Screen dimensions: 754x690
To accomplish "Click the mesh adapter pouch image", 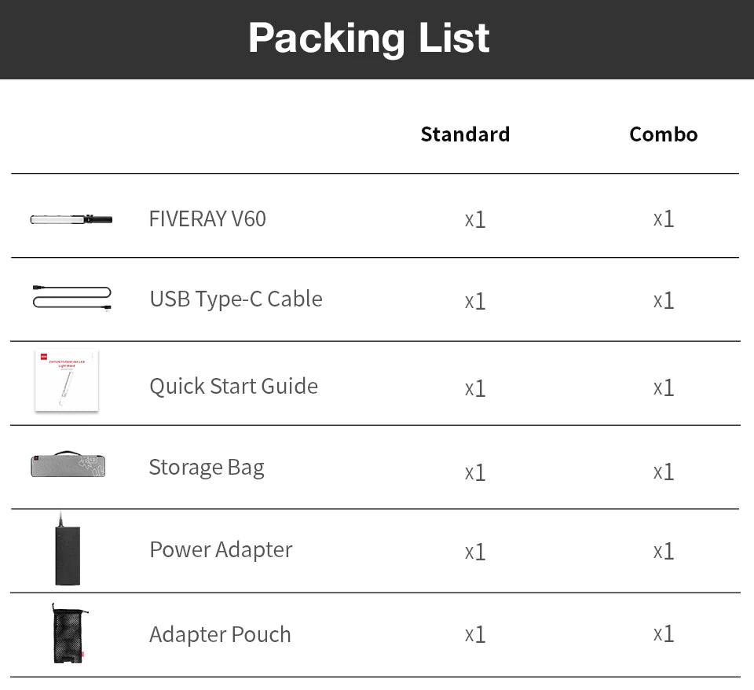I will tap(68, 633).
